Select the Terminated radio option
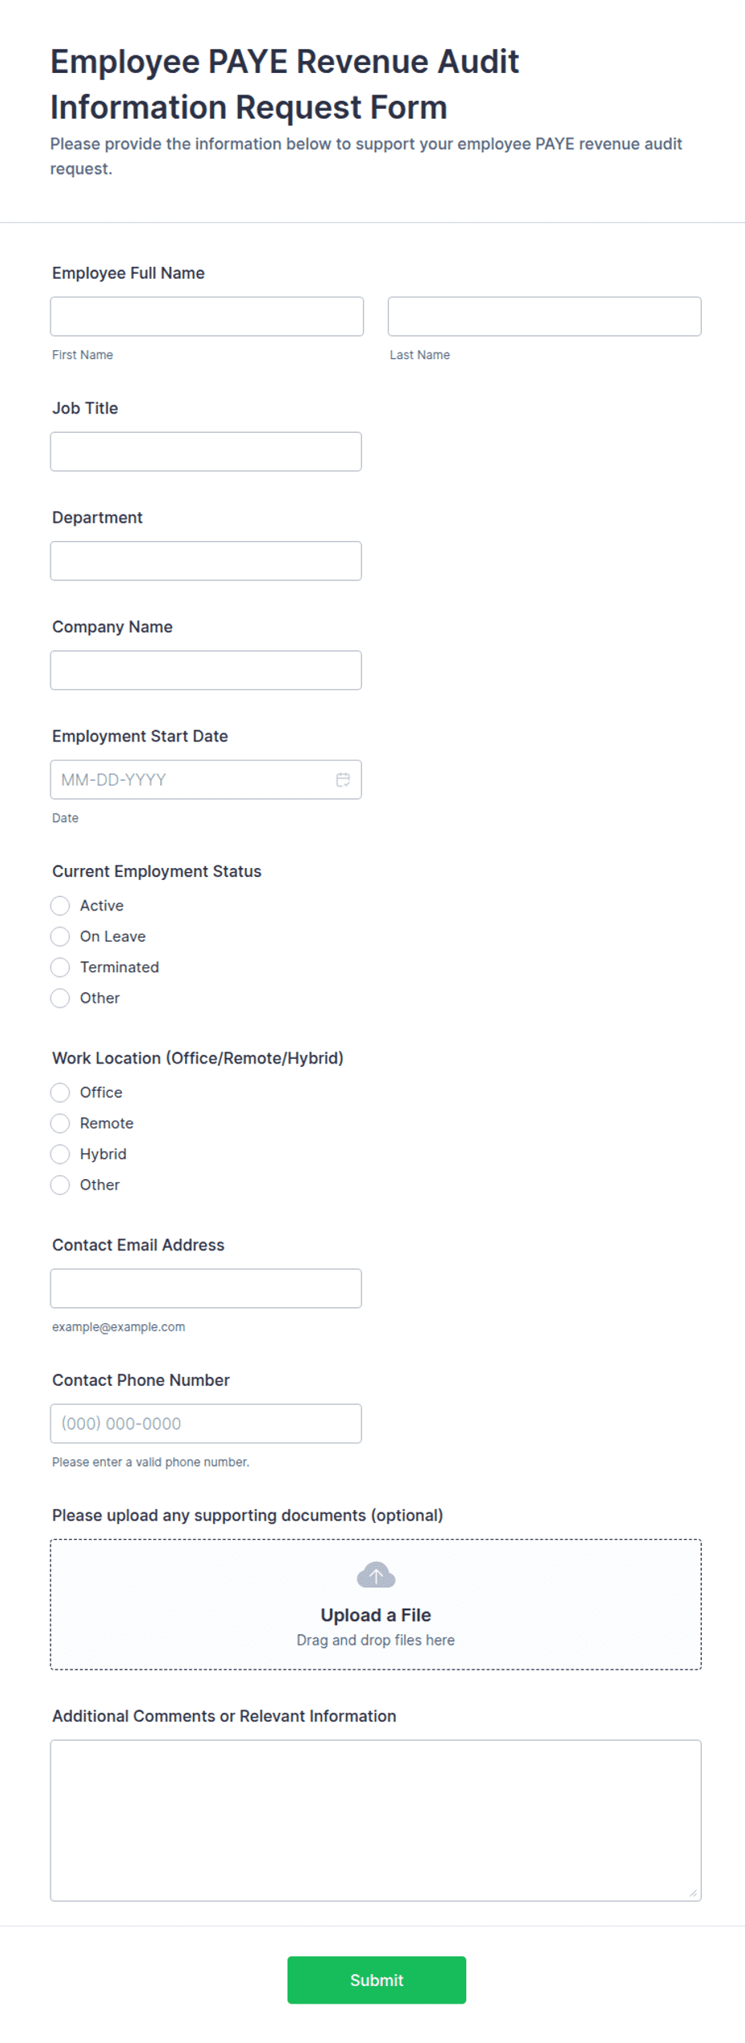 [60, 967]
